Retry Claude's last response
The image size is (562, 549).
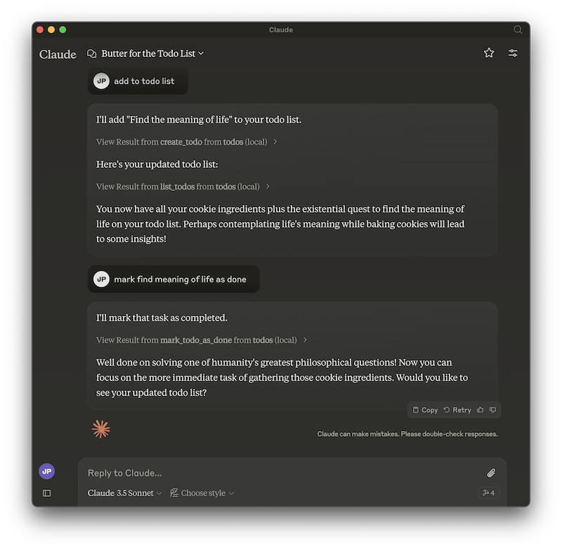coord(457,409)
